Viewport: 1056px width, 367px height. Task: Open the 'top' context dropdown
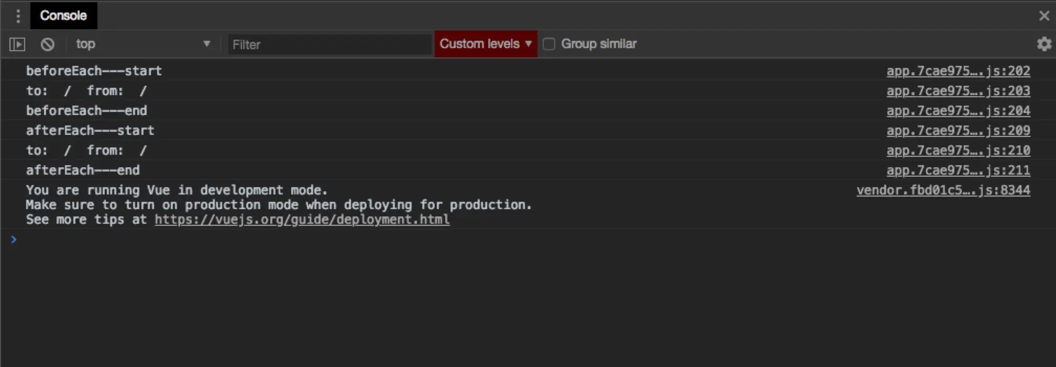(x=142, y=44)
